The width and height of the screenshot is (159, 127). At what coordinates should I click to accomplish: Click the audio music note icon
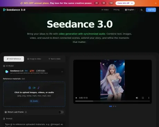point(38,88)
